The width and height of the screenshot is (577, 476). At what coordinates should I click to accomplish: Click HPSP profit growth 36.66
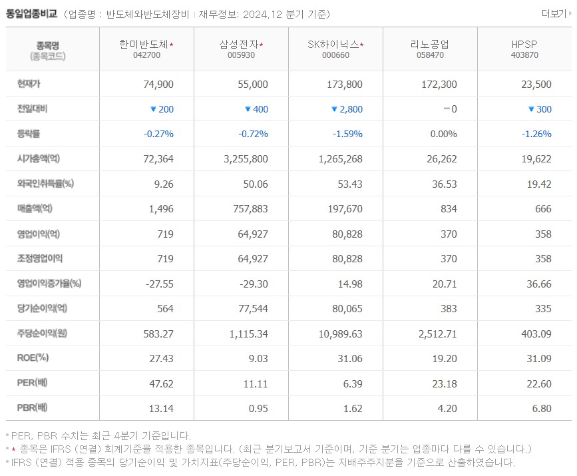click(x=539, y=284)
